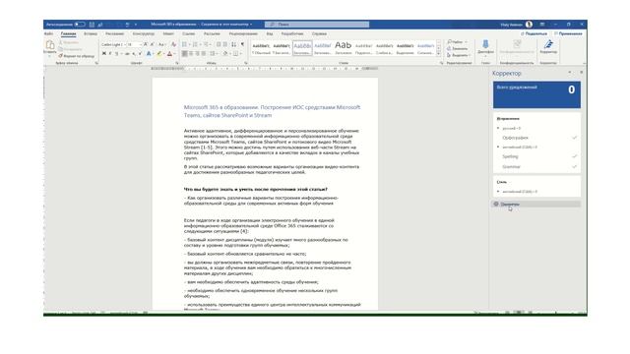
Task: Switch to the Design (Конструктор) tab
Action: tap(144, 34)
